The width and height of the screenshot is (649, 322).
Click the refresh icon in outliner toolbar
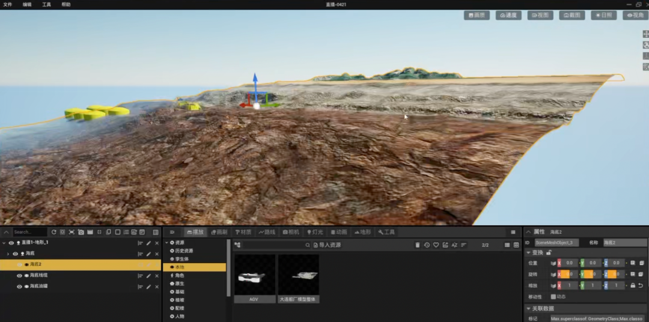53,232
